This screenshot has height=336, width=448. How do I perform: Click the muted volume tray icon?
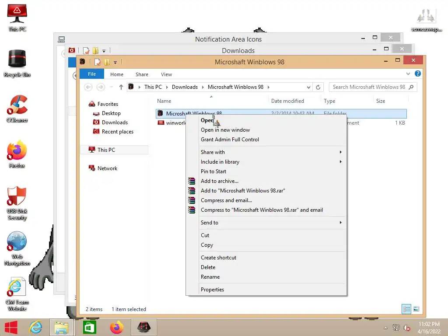click(406, 328)
